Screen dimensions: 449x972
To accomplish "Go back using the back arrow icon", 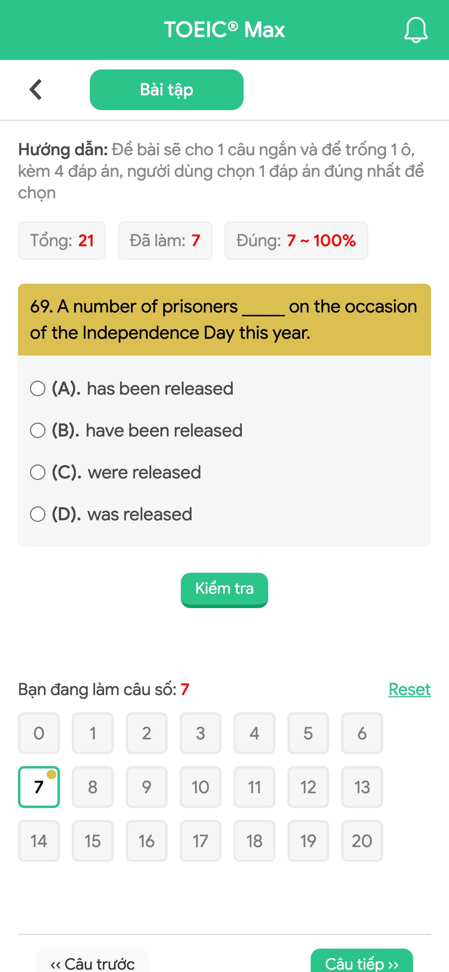I will (36, 89).
